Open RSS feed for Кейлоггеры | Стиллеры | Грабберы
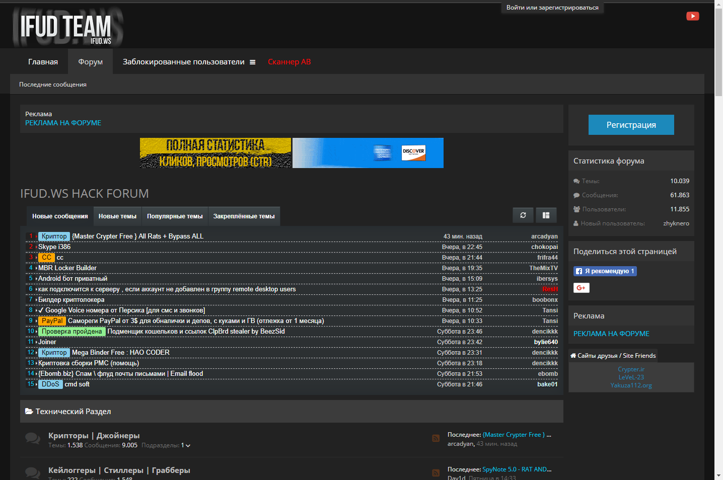 pos(436,473)
